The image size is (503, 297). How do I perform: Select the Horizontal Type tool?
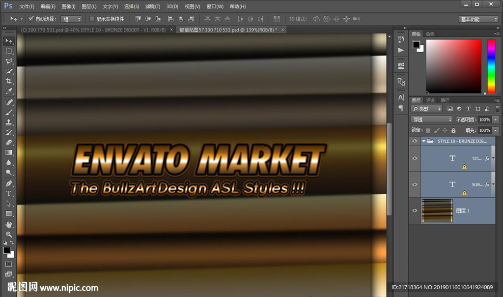(9, 193)
